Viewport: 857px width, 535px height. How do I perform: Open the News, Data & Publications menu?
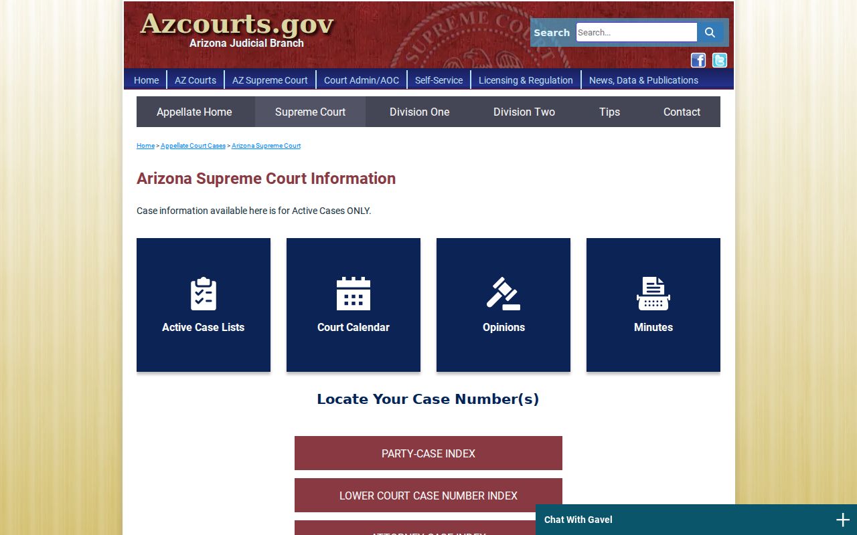click(x=643, y=80)
